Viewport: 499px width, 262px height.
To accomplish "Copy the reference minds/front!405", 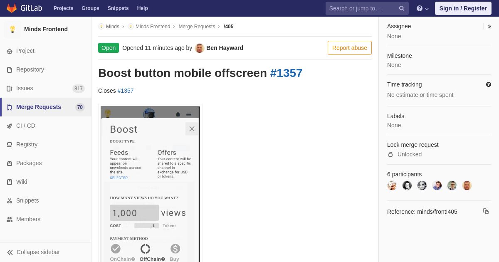I will 486,211.
